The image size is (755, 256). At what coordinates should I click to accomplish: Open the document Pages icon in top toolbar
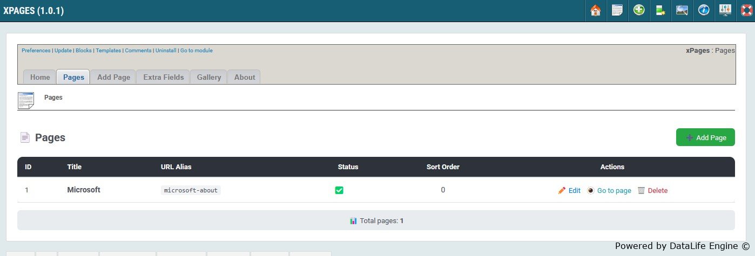point(617,10)
